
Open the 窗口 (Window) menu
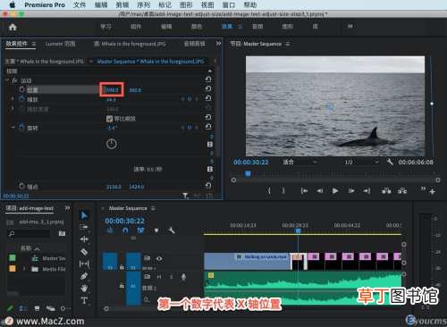(x=229, y=4)
